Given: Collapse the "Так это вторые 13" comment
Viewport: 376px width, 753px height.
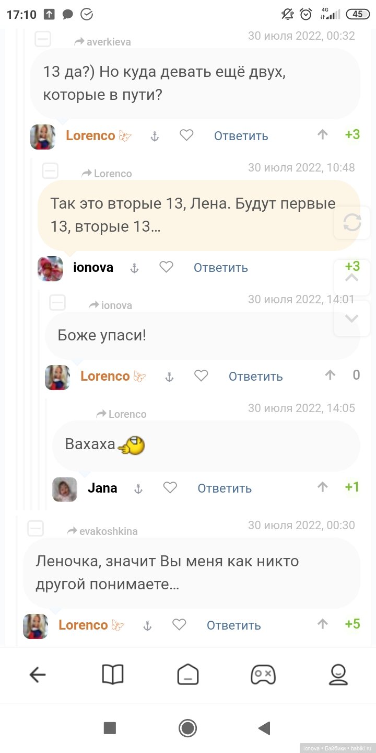Looking at the screenshot, I should coord(50,170).
